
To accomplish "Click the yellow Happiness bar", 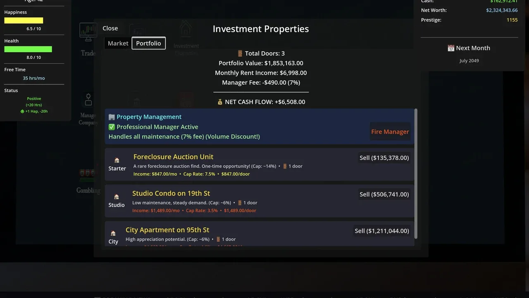I will pyautogui.click(x=24, y=20).
